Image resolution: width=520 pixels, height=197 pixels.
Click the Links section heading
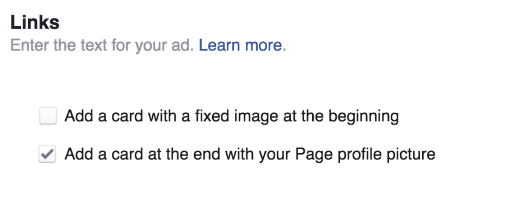tap(35, 23)
